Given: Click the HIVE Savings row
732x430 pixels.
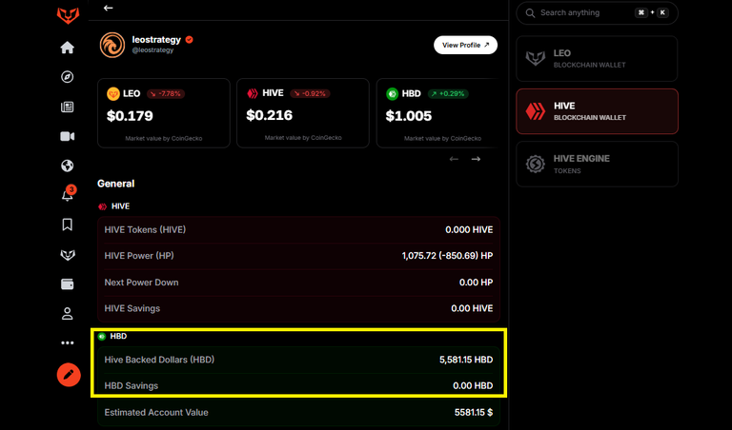Looking at the screenshot, I should tap(298, 308).
